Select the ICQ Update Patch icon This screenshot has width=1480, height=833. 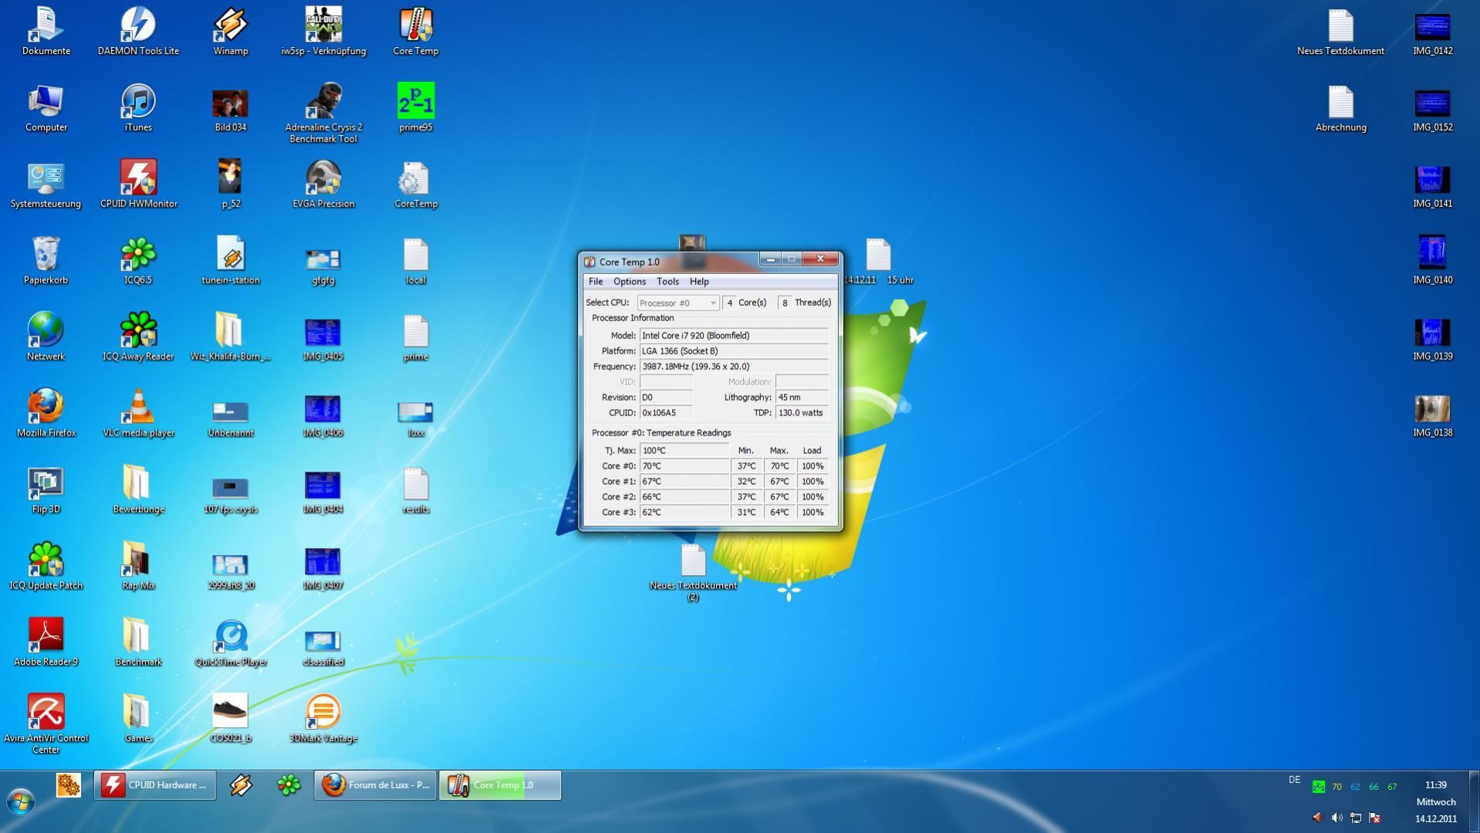tap(46, 566)
